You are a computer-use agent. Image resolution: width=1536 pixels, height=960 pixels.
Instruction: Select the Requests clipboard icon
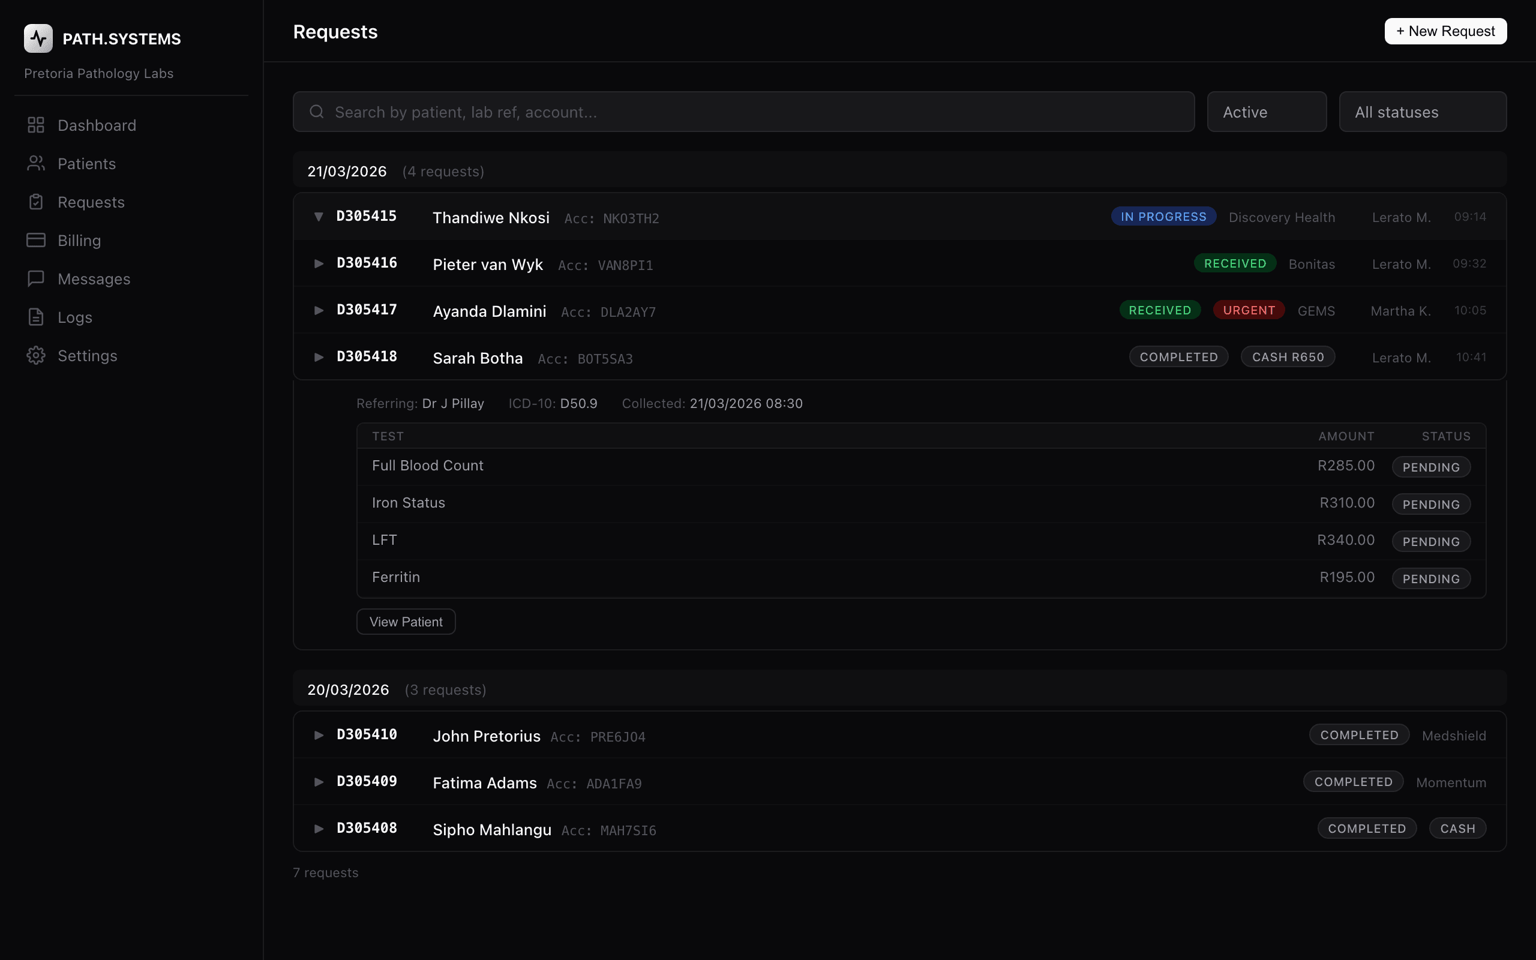pos(35,202)
